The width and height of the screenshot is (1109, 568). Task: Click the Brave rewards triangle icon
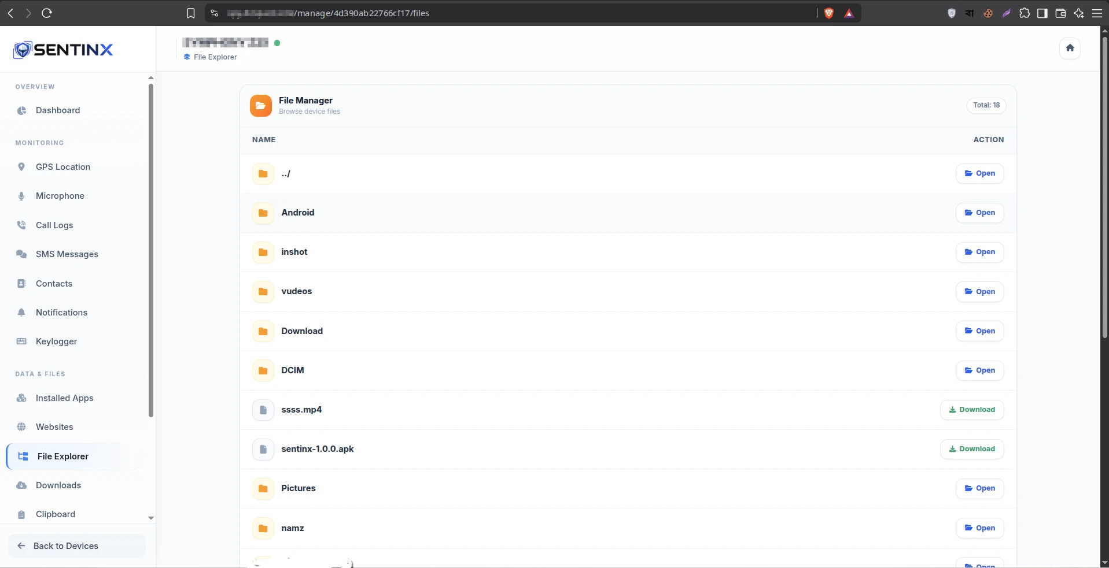(849, 13)
